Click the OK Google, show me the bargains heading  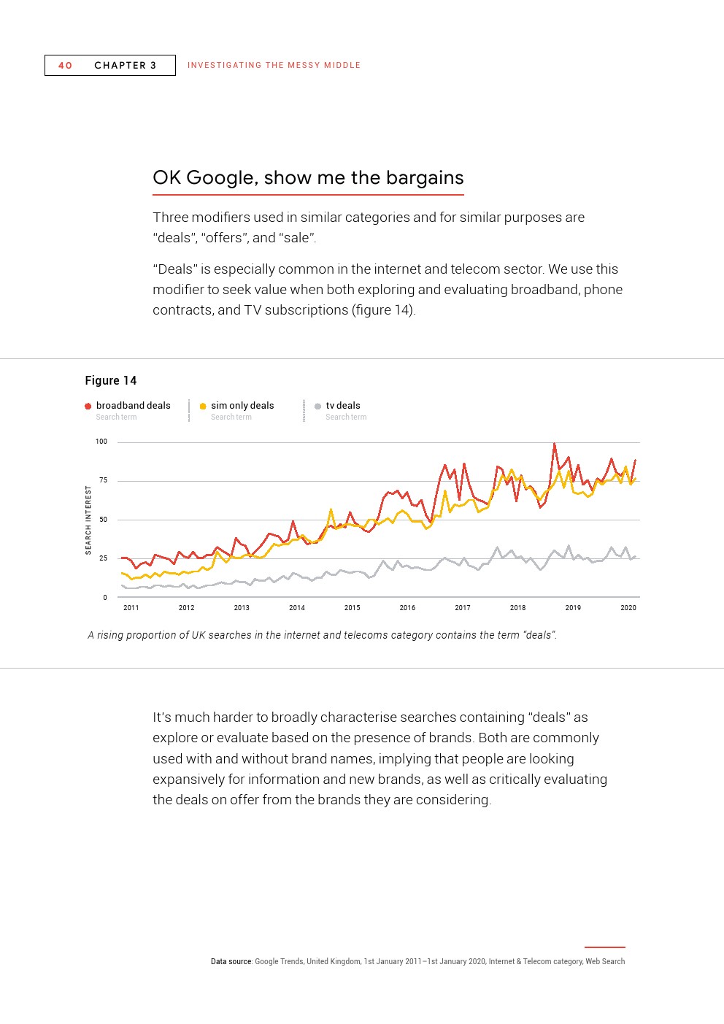point(308,177)
